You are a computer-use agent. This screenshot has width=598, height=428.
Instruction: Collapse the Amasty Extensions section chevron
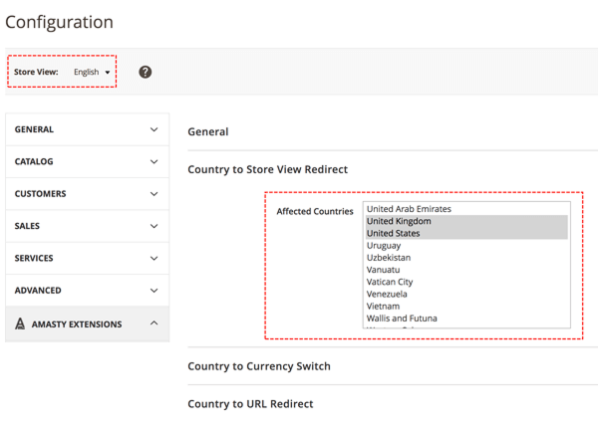point(153,323)
